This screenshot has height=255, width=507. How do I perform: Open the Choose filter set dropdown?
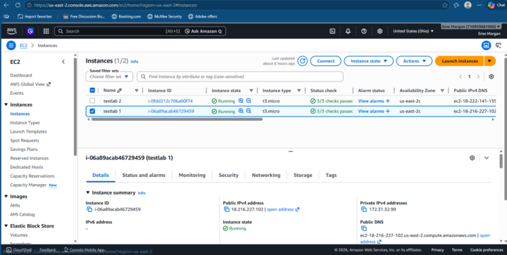click(109, 77)
